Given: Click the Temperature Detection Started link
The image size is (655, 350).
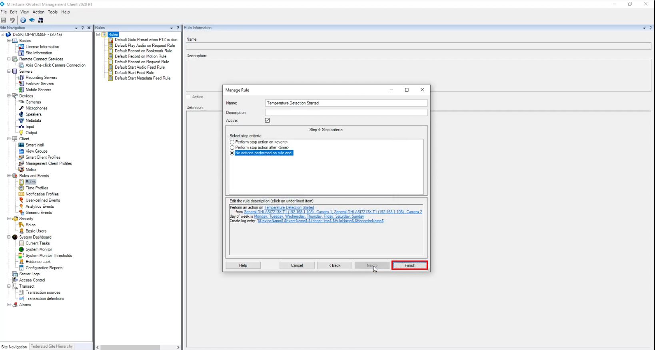Looking at the screenshot, I should [289, 208].
